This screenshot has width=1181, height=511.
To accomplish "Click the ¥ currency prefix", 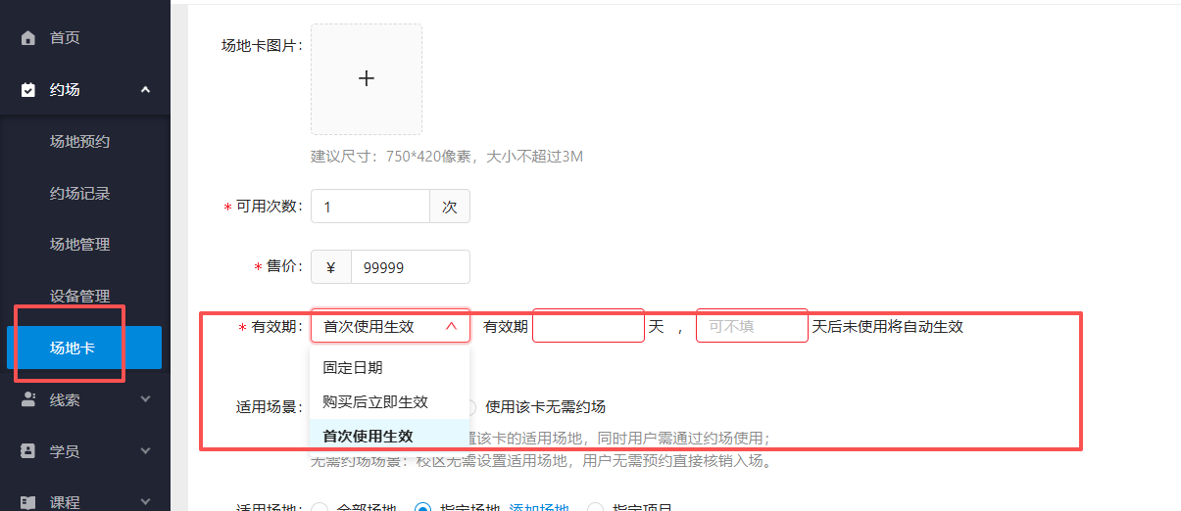I will [x=331, y=267].
